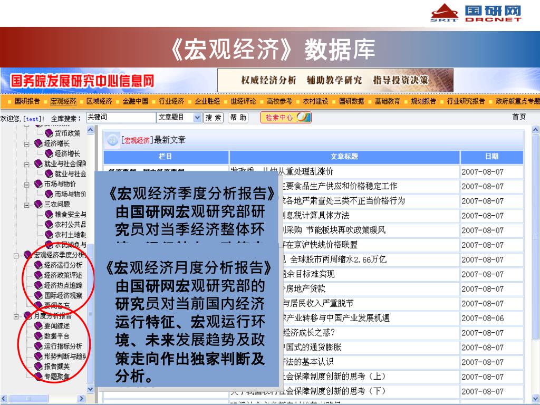
Task: Open 国研数据 in the navigation bar
Action: (x=351, y=101)
